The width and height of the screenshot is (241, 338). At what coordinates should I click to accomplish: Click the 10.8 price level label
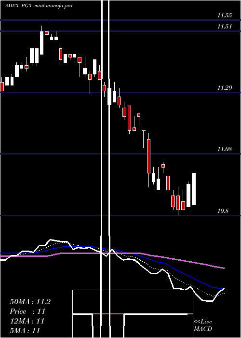click(223, 211)
